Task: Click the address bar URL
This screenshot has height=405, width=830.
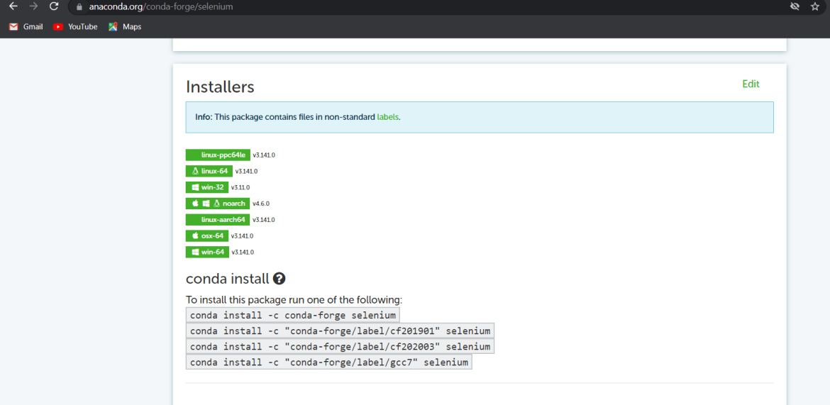Action: (160, 7)
